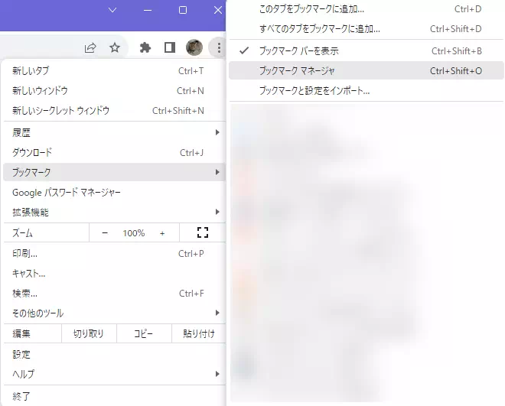This screenshot has height=406, width=505.
Task: Choose ブックマークと設定をインポート
Action: coord(314,90)
